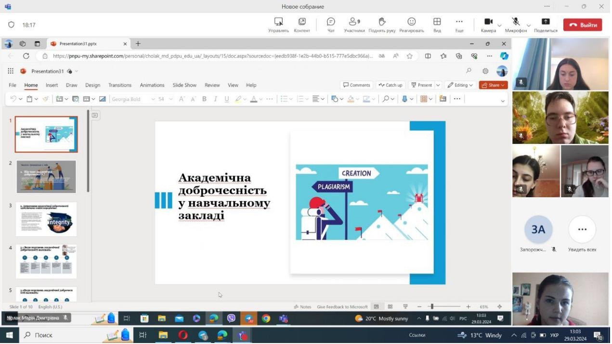Open the Georgia Bold font dropdown
The height and width of the screenshot is (344, 612).
click(x=133, y=99)
